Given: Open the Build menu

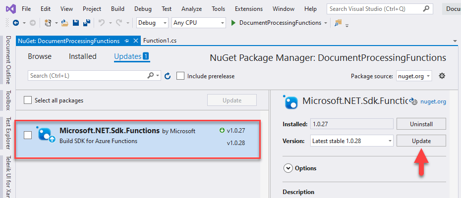Looking at the screenshot, I should (x=117, y=9).
